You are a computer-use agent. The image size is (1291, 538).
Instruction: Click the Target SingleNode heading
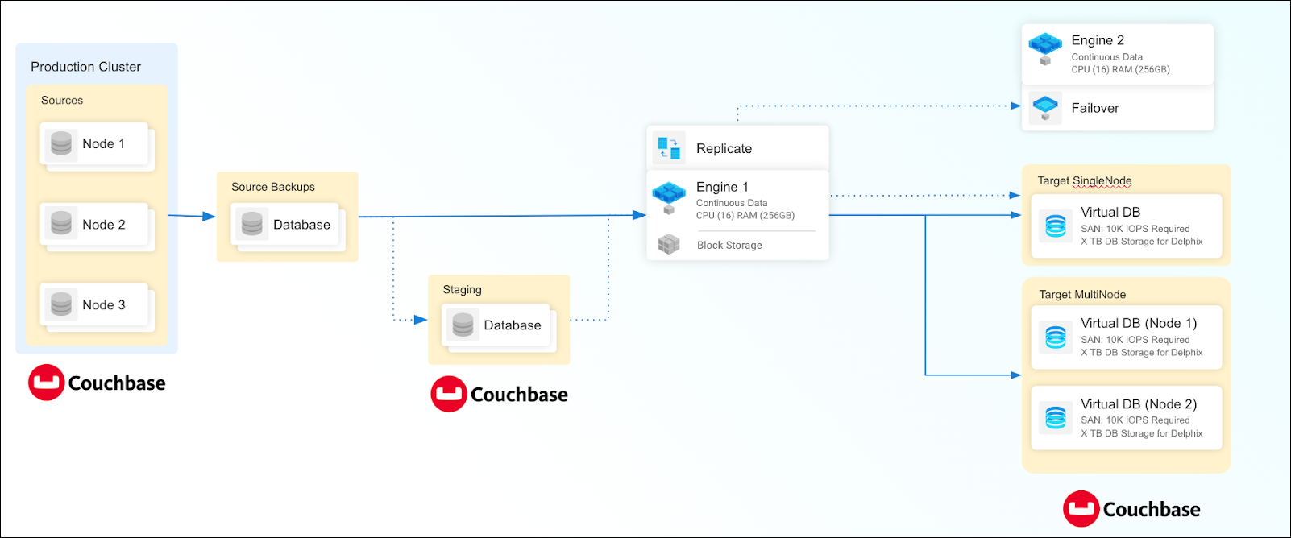(1084, 180)
